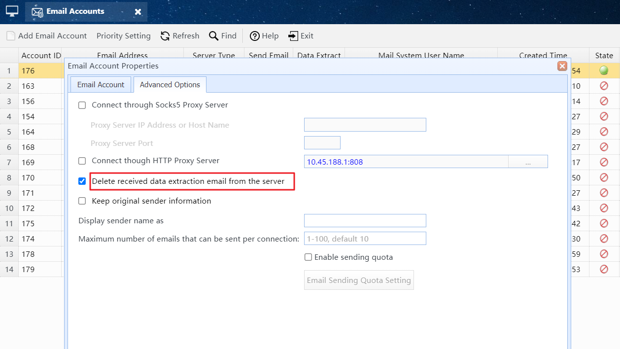Click the Exit toolbar button

tap(301, 36)
